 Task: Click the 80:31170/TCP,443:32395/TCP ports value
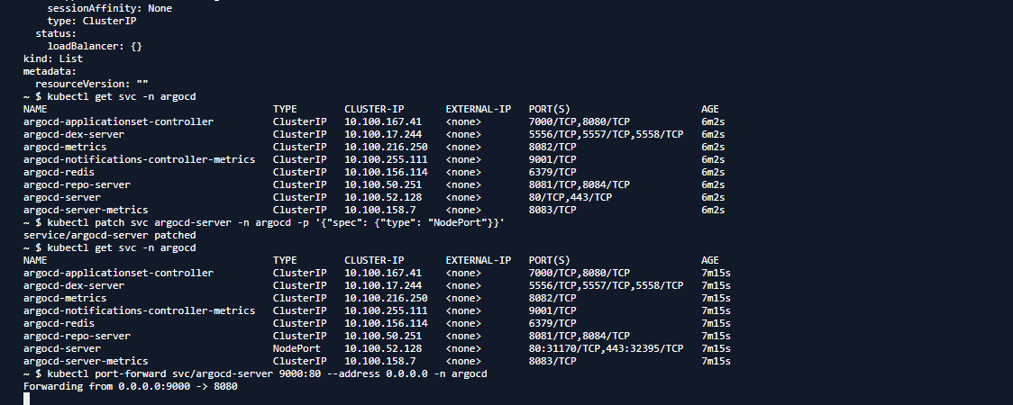606,348
